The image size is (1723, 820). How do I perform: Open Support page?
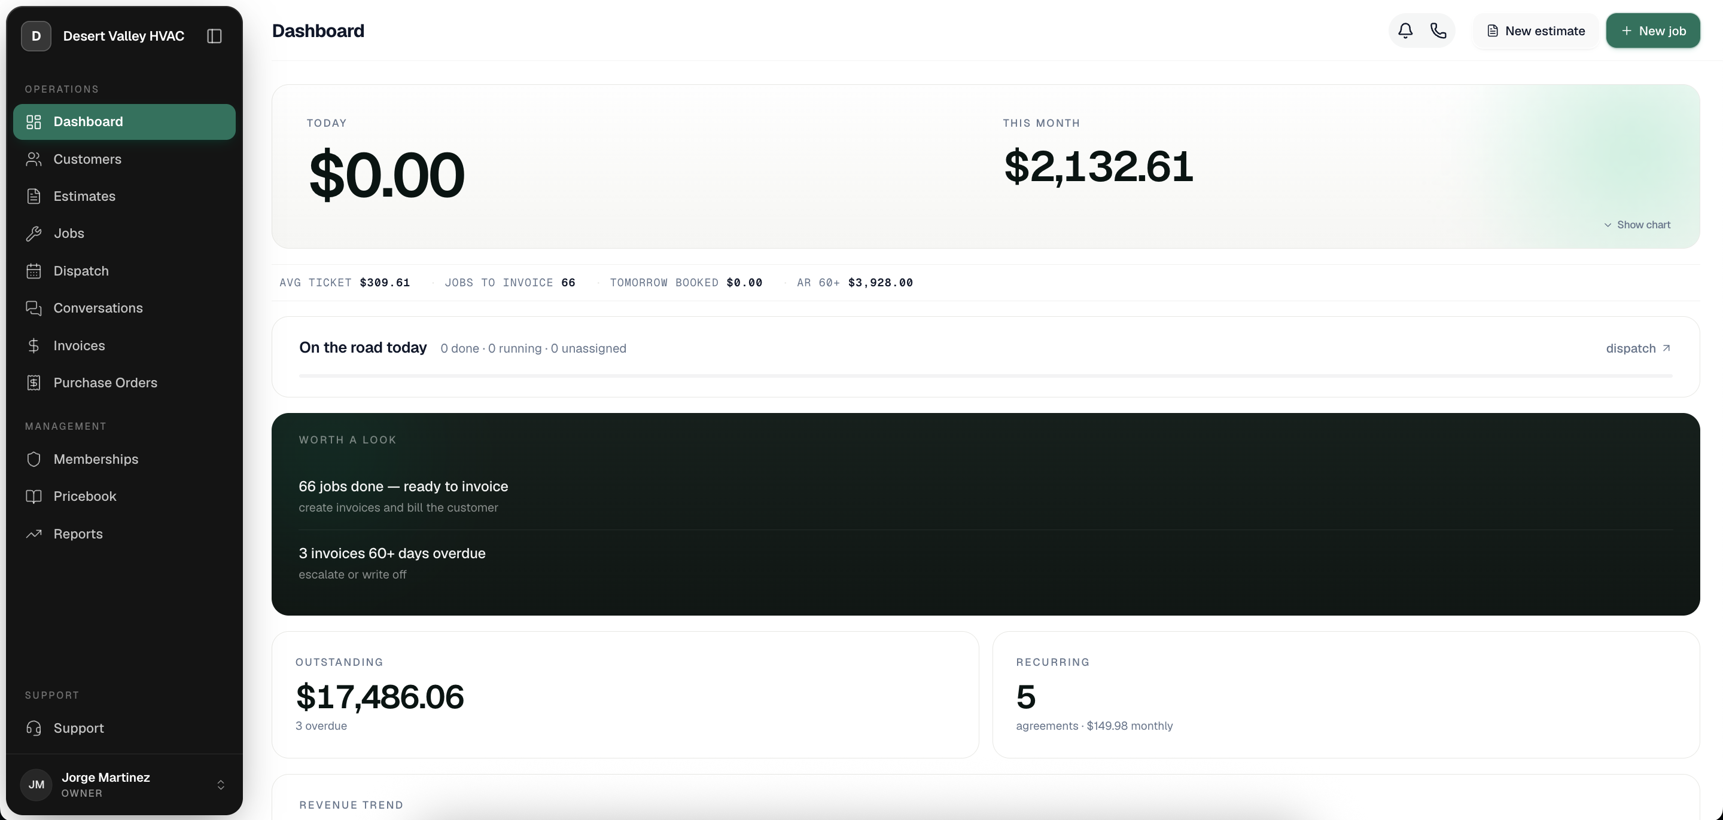124,728
